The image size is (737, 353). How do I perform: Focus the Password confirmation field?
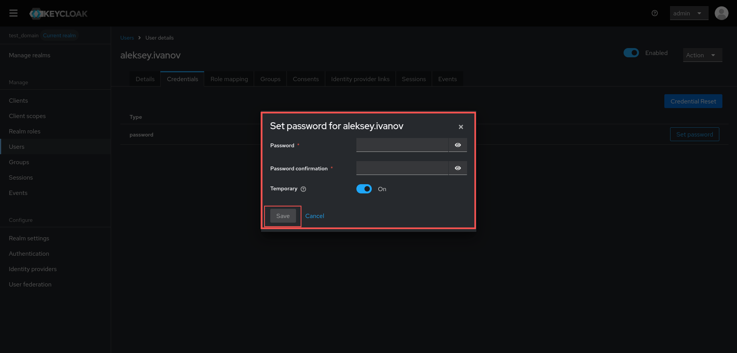coord(402,168)
